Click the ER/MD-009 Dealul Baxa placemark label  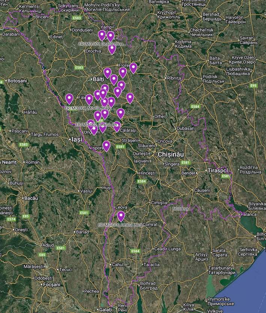coord(102,44)
